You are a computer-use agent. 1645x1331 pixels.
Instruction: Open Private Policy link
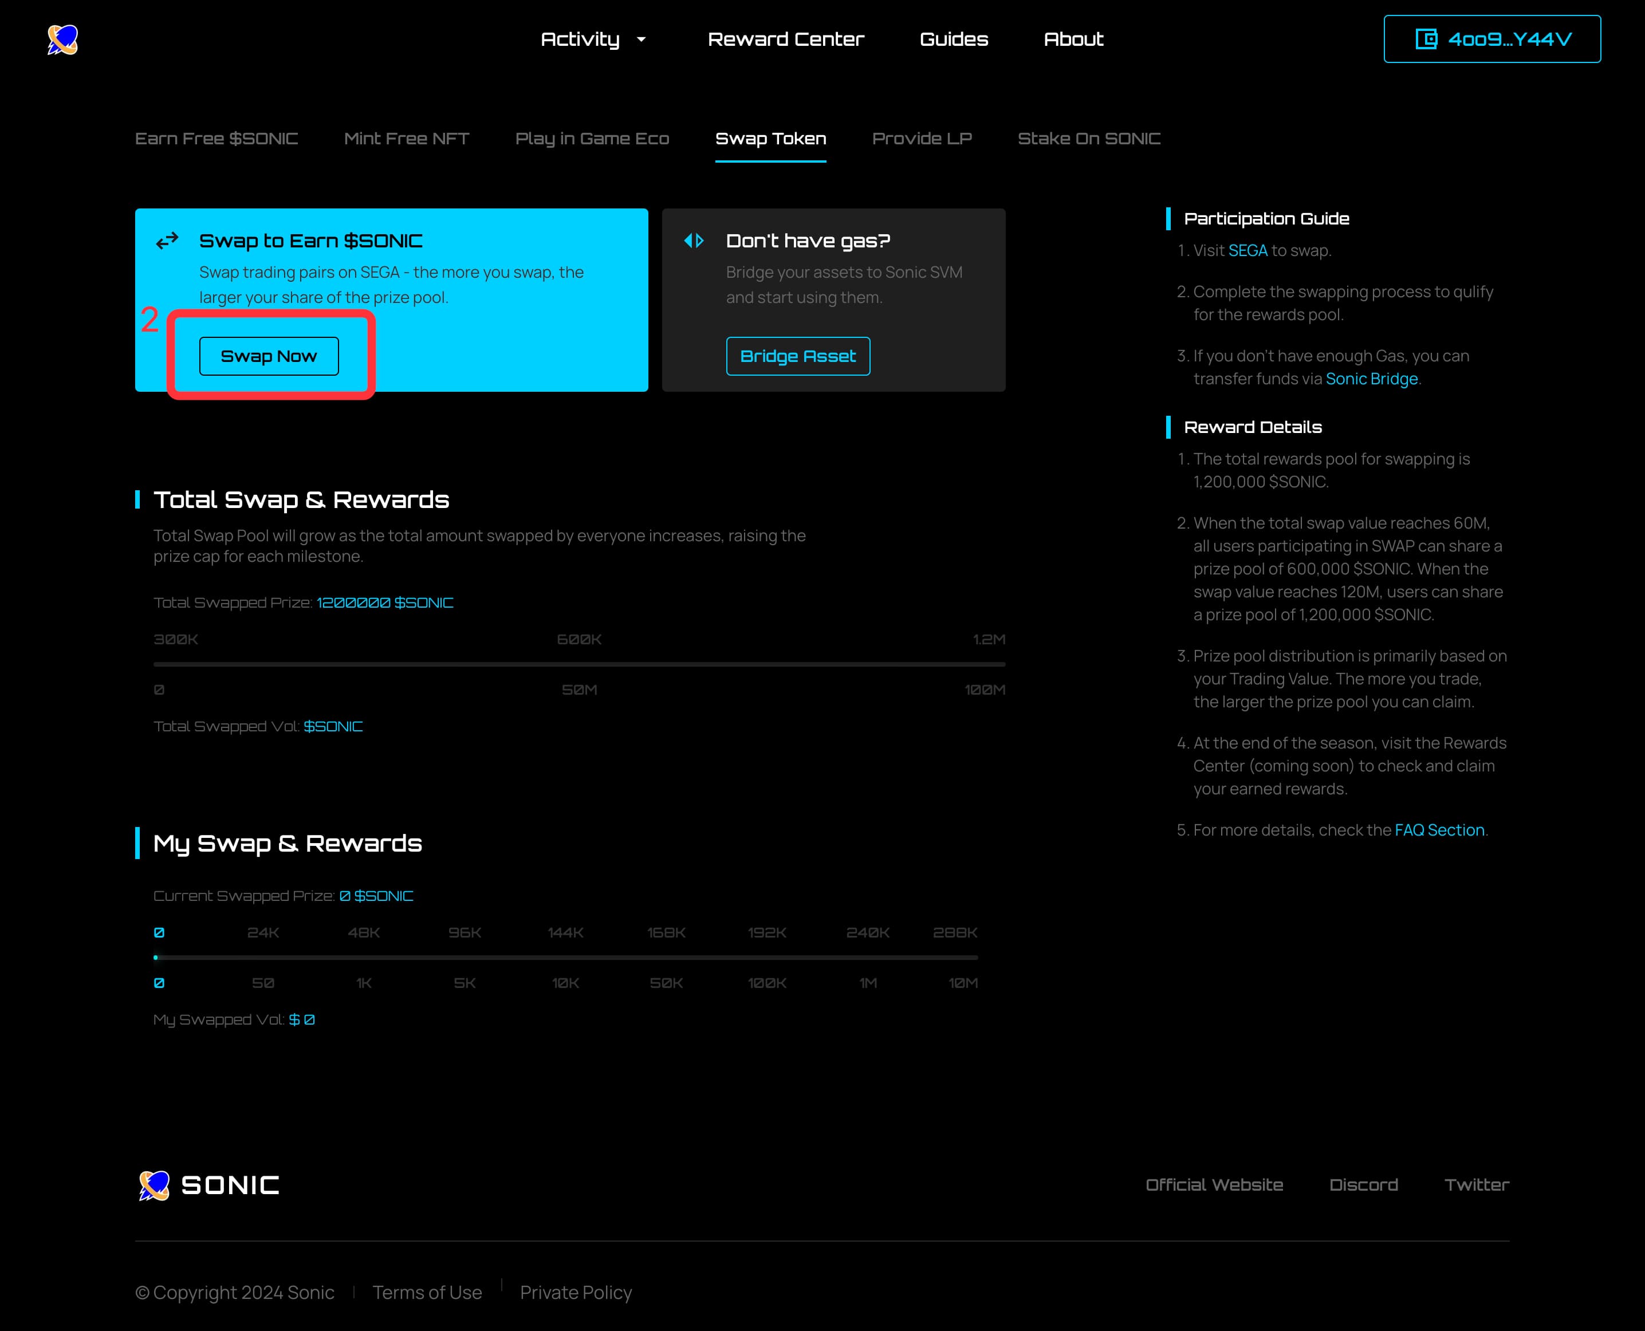(x=576, y=1293)
